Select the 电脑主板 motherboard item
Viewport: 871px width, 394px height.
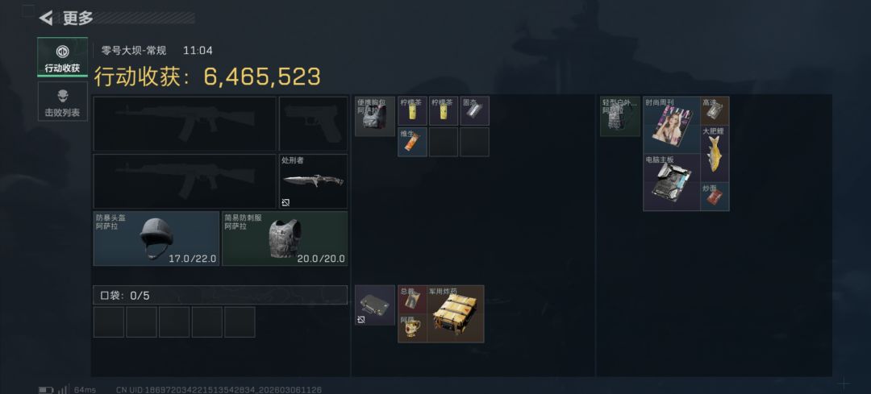point(672,183)
